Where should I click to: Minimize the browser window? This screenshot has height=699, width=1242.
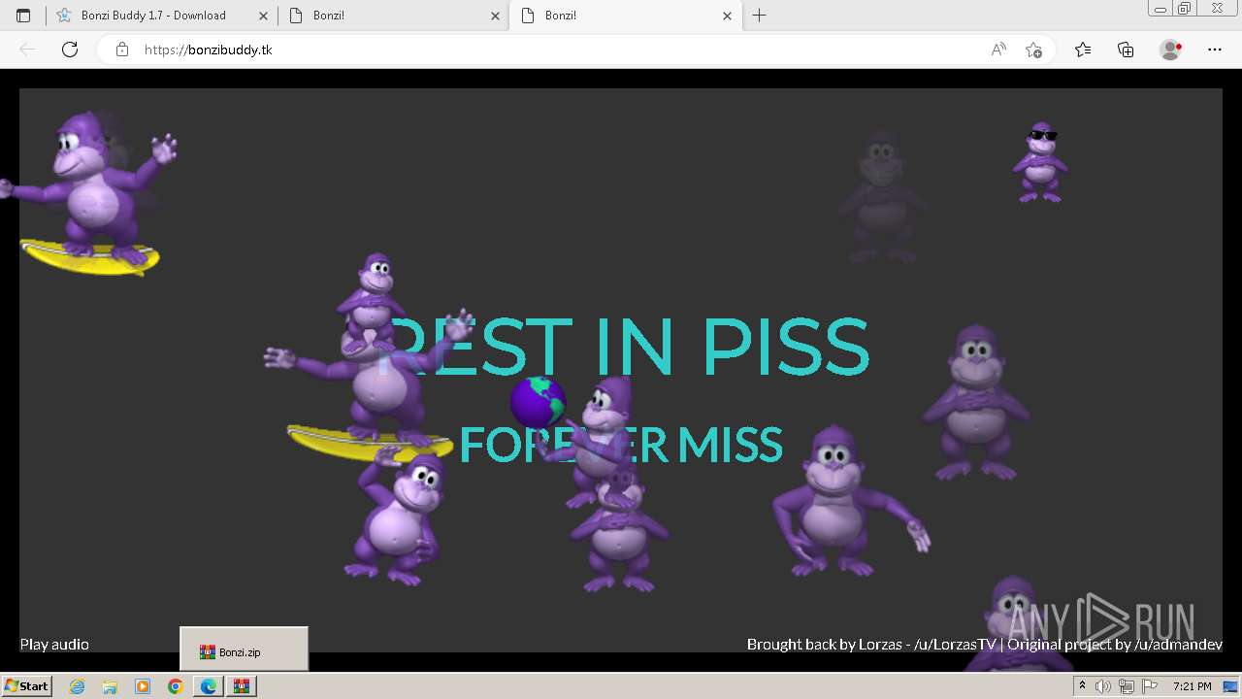point(1160,9)
